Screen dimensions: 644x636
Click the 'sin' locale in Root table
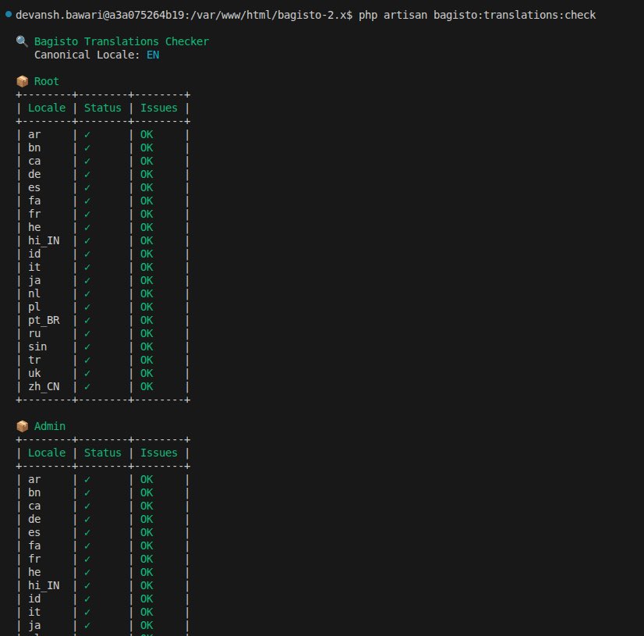pos(37,346)
